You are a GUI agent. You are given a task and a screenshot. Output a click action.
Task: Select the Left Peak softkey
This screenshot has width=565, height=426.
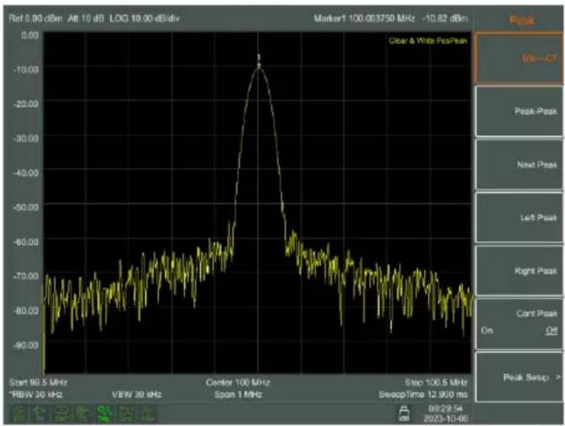tap(519, 217)
